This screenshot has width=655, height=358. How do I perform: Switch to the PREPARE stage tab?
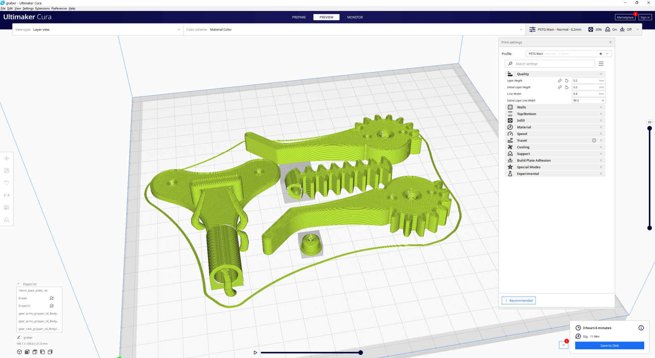(x=299, y=17)
